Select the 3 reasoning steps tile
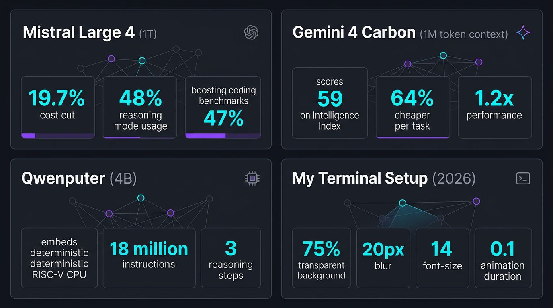This screenshot has height=308, width=553. (x=231, y=258)
